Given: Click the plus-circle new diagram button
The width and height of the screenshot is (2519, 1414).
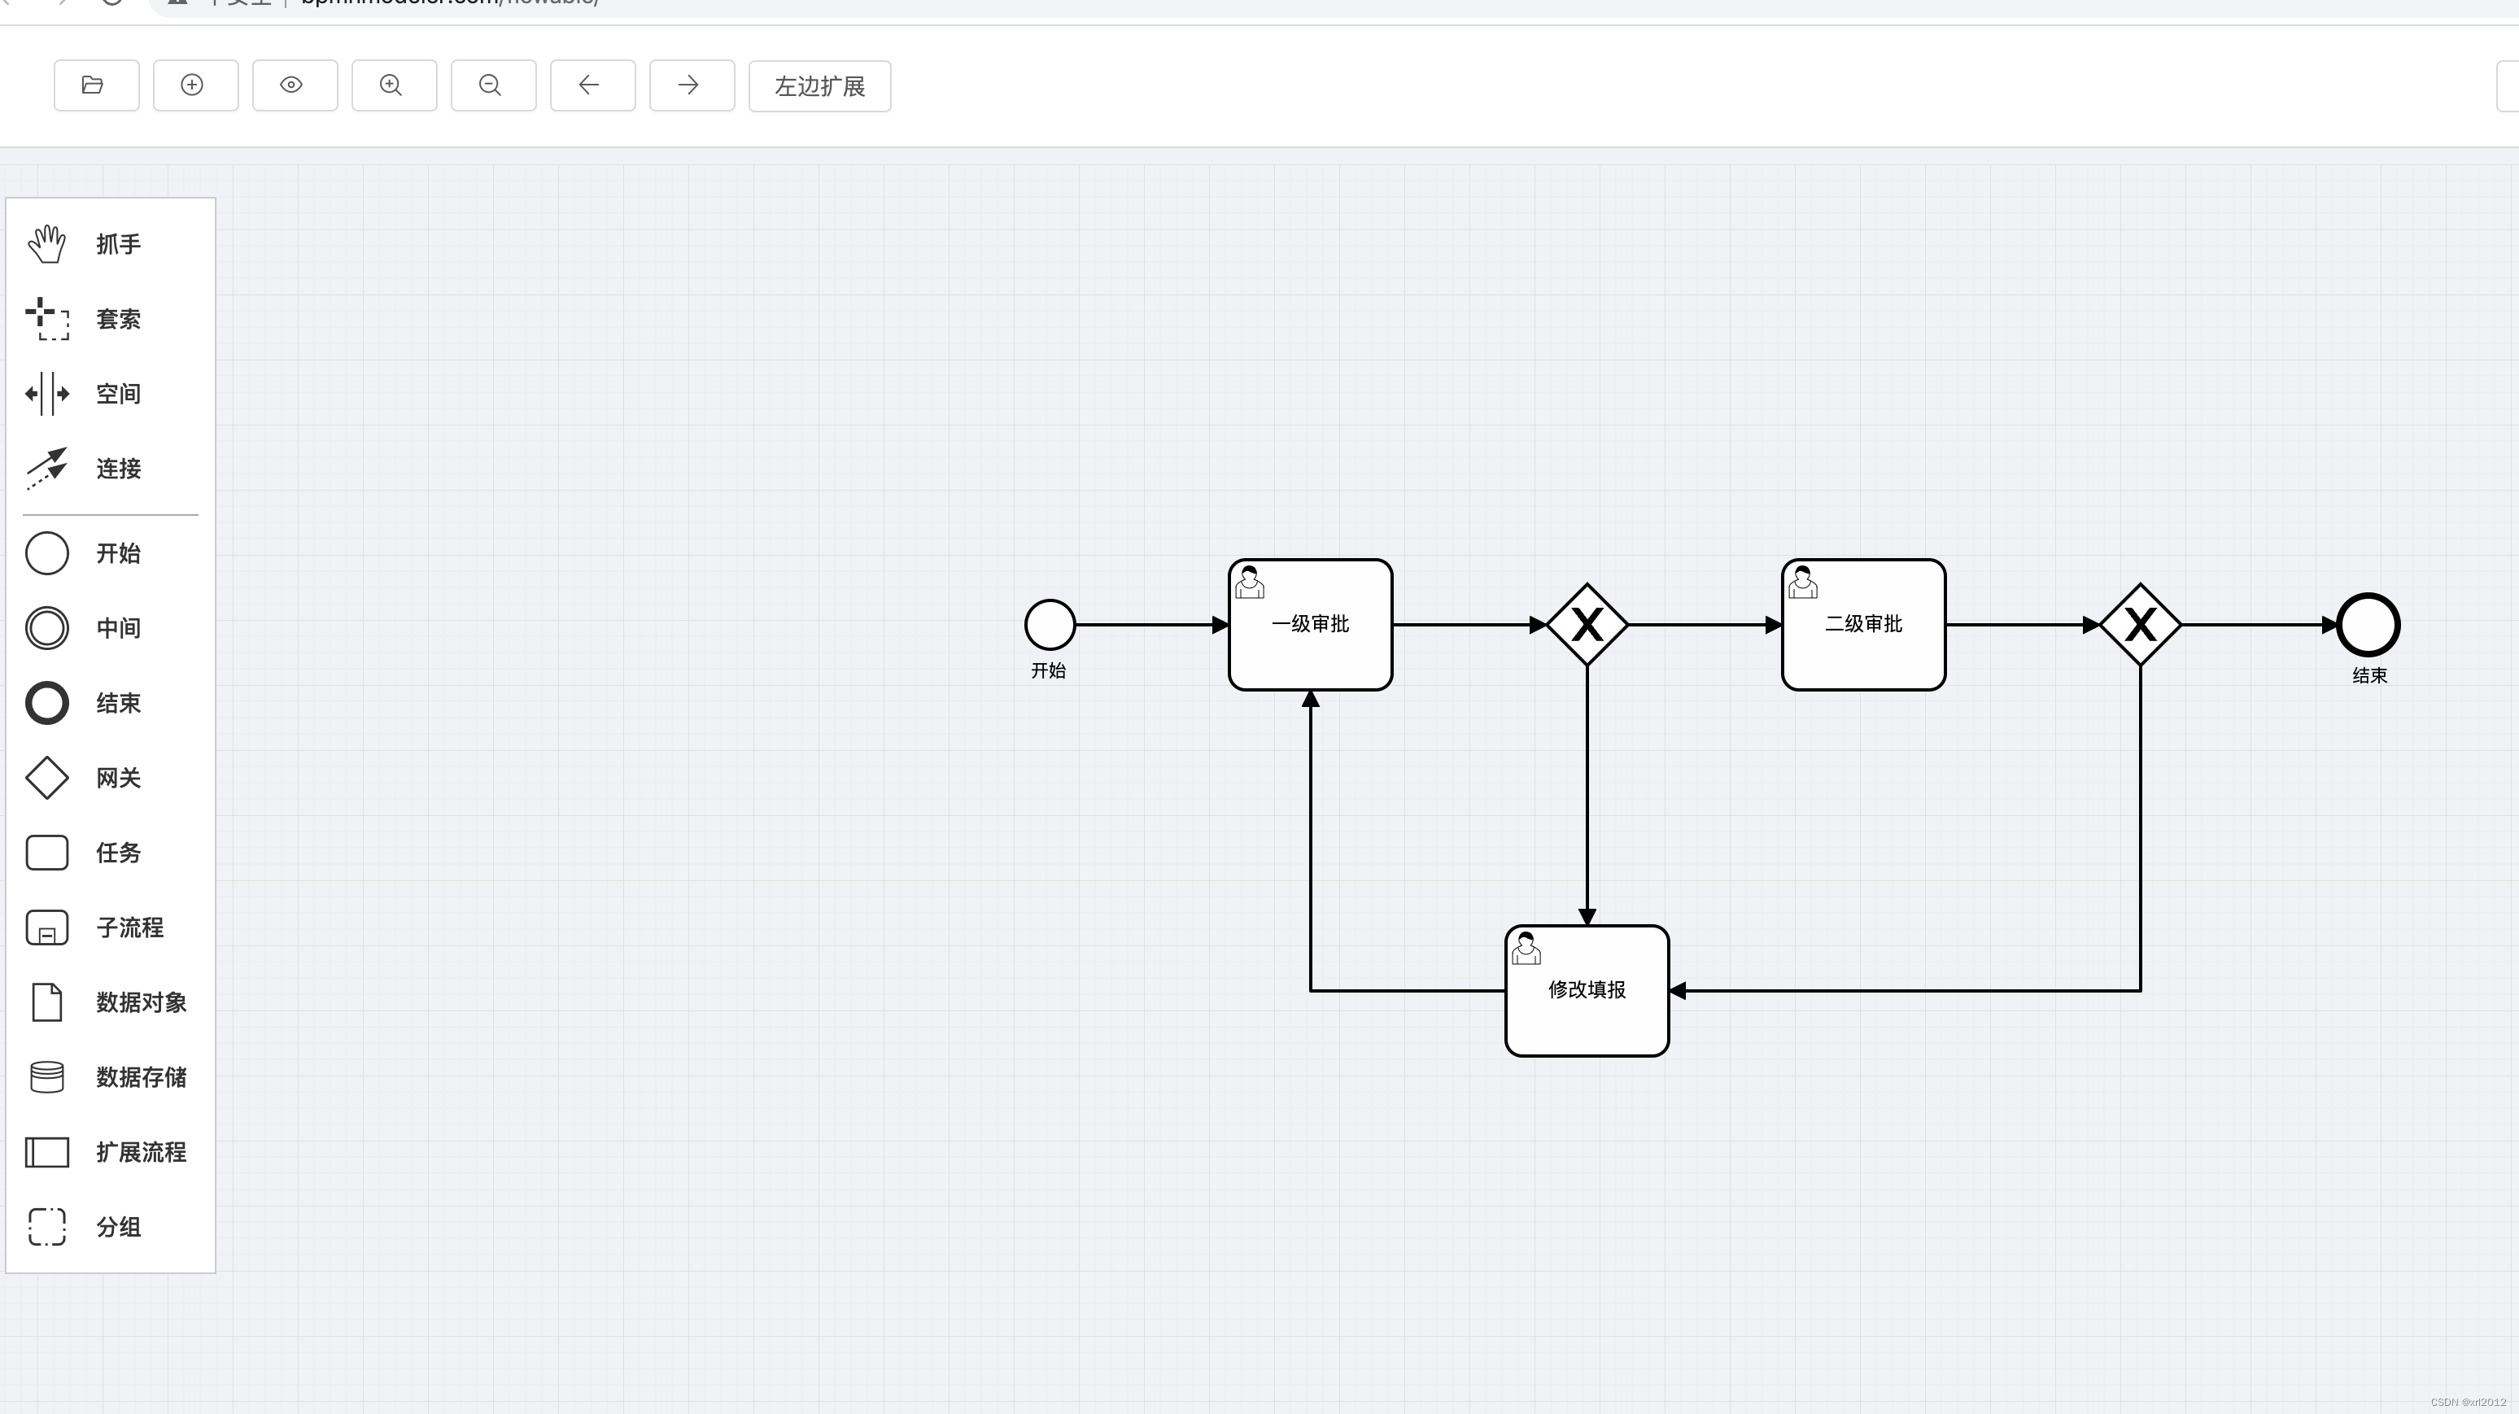Looking at the screenshot, I should (195, 86).
